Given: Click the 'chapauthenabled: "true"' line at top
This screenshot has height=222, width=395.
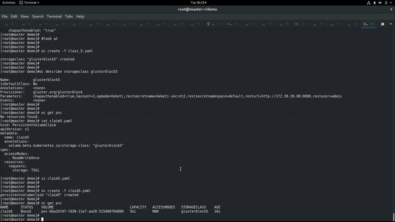Looking at the screenshot, I should tap(32, 30).
